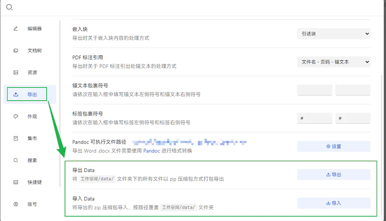Click the 快捷键 keyboard icon in sidebar
Image resolution: width=386 pixels, height=221 pixels.
[16, 182]
